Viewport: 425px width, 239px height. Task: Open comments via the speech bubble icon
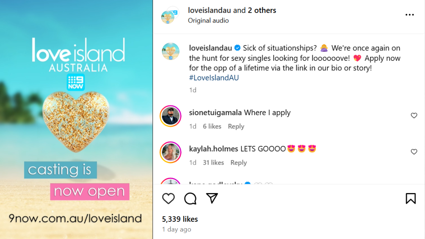[190, 198]
